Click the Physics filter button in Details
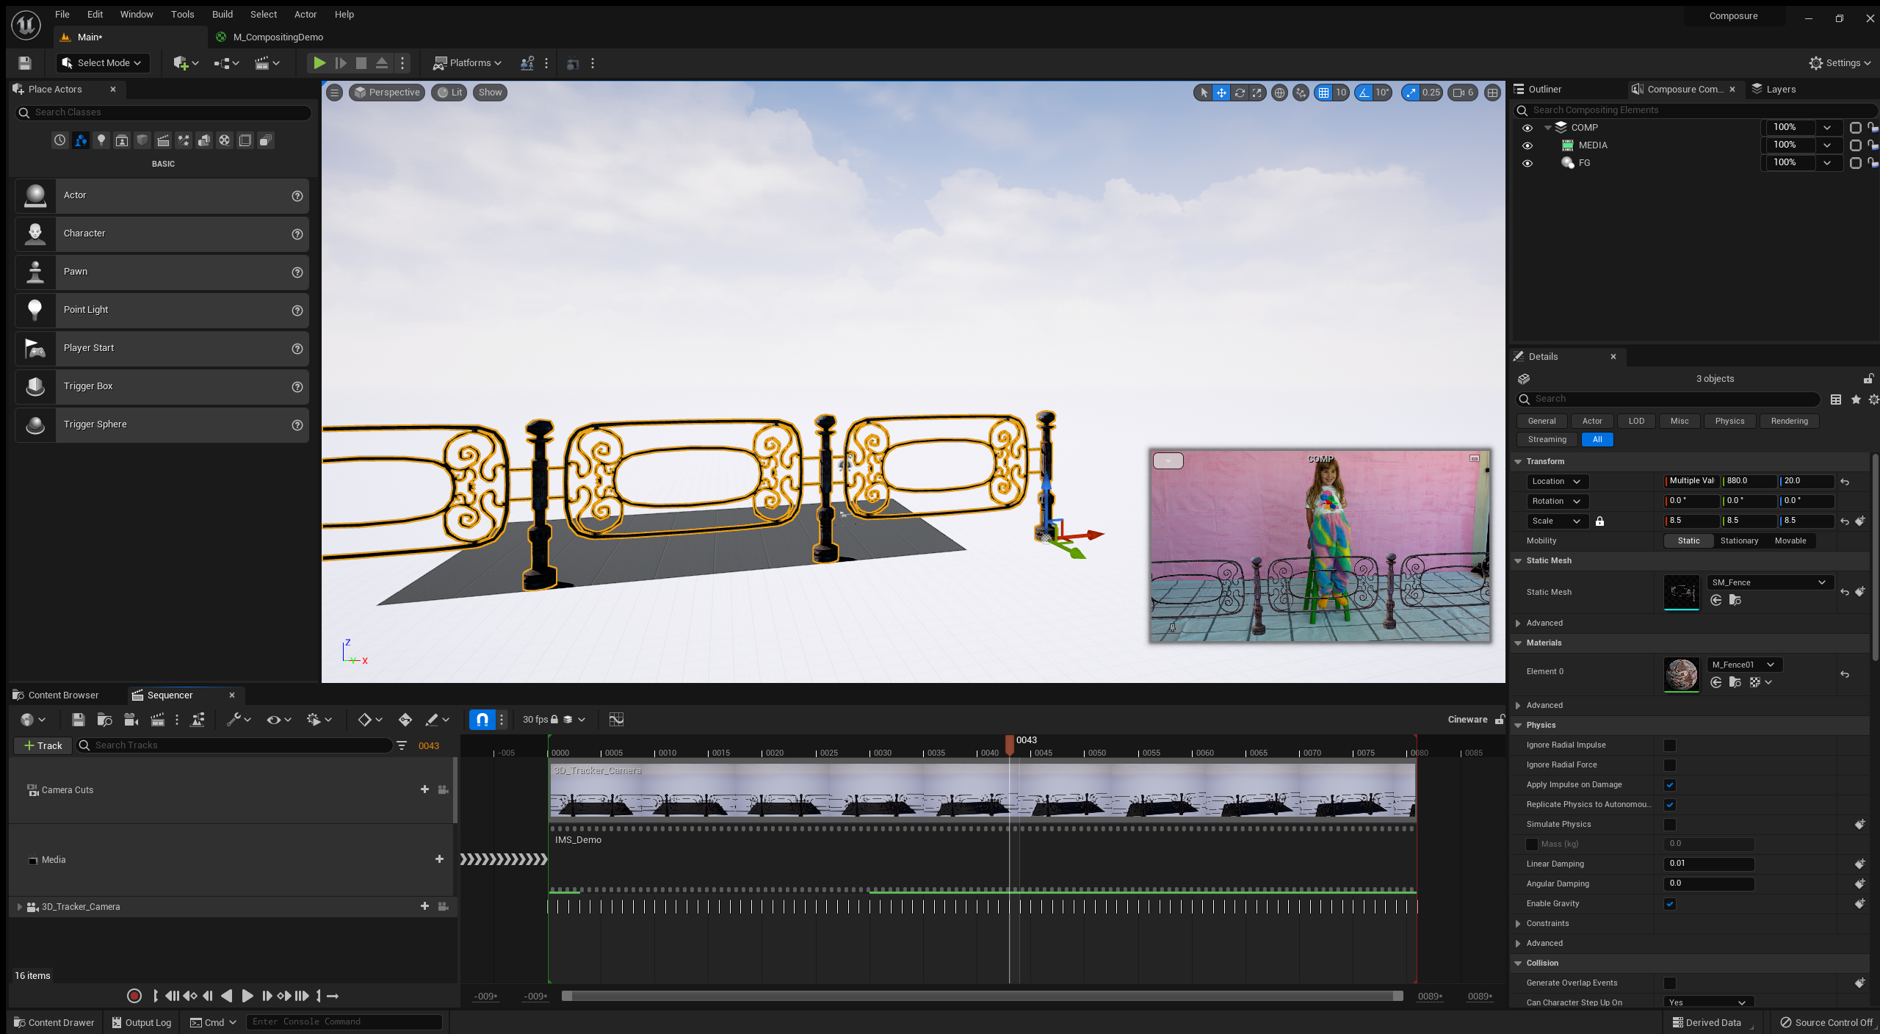The image size is (1880, 1034). click(x=1729, y=421)
